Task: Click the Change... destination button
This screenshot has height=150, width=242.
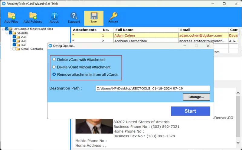Action: pos(196,97)
